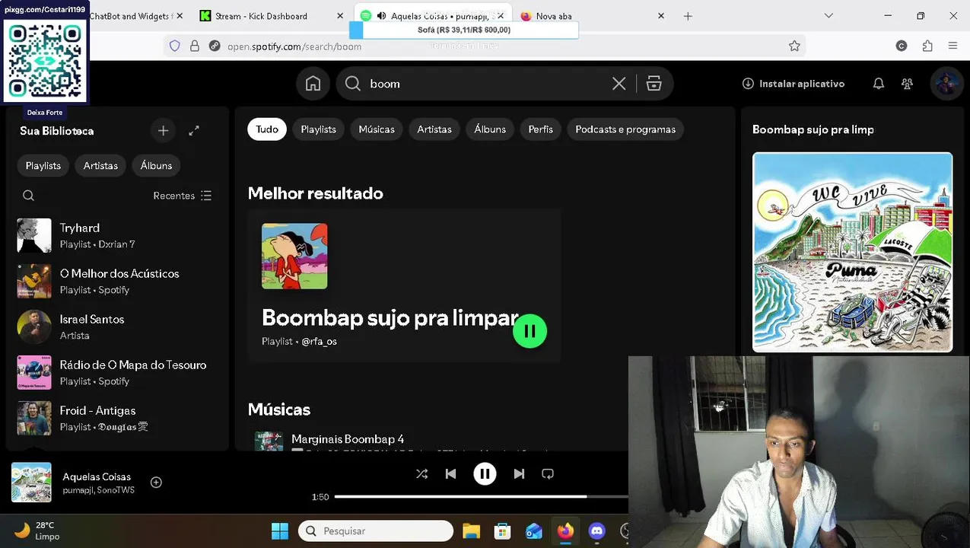Create a new playlist with plus icon
This screenshot has width=970, height=548.
(x=163, y=131)
